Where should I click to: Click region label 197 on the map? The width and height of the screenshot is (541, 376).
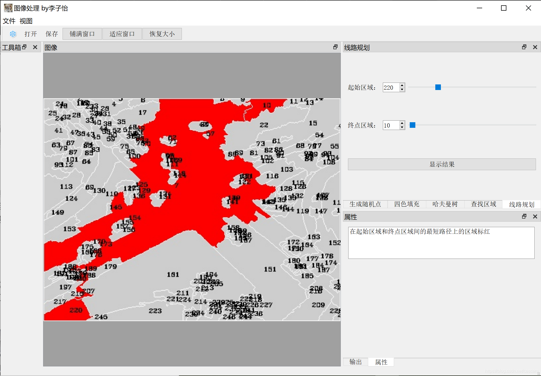pos(65,287)
